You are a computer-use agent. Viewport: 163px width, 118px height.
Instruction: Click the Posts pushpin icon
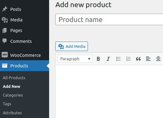pos(5,9)
